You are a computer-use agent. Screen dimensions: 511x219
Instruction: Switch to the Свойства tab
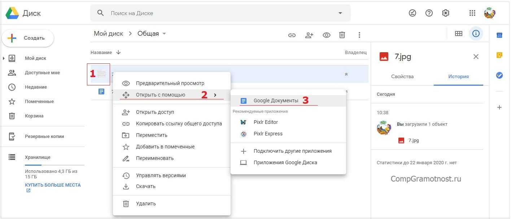pos(402,76)
